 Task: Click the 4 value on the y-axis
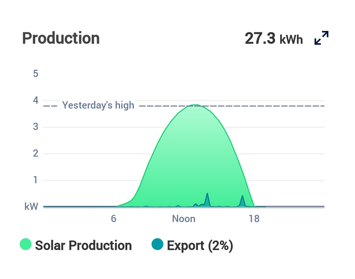point(35,100)
